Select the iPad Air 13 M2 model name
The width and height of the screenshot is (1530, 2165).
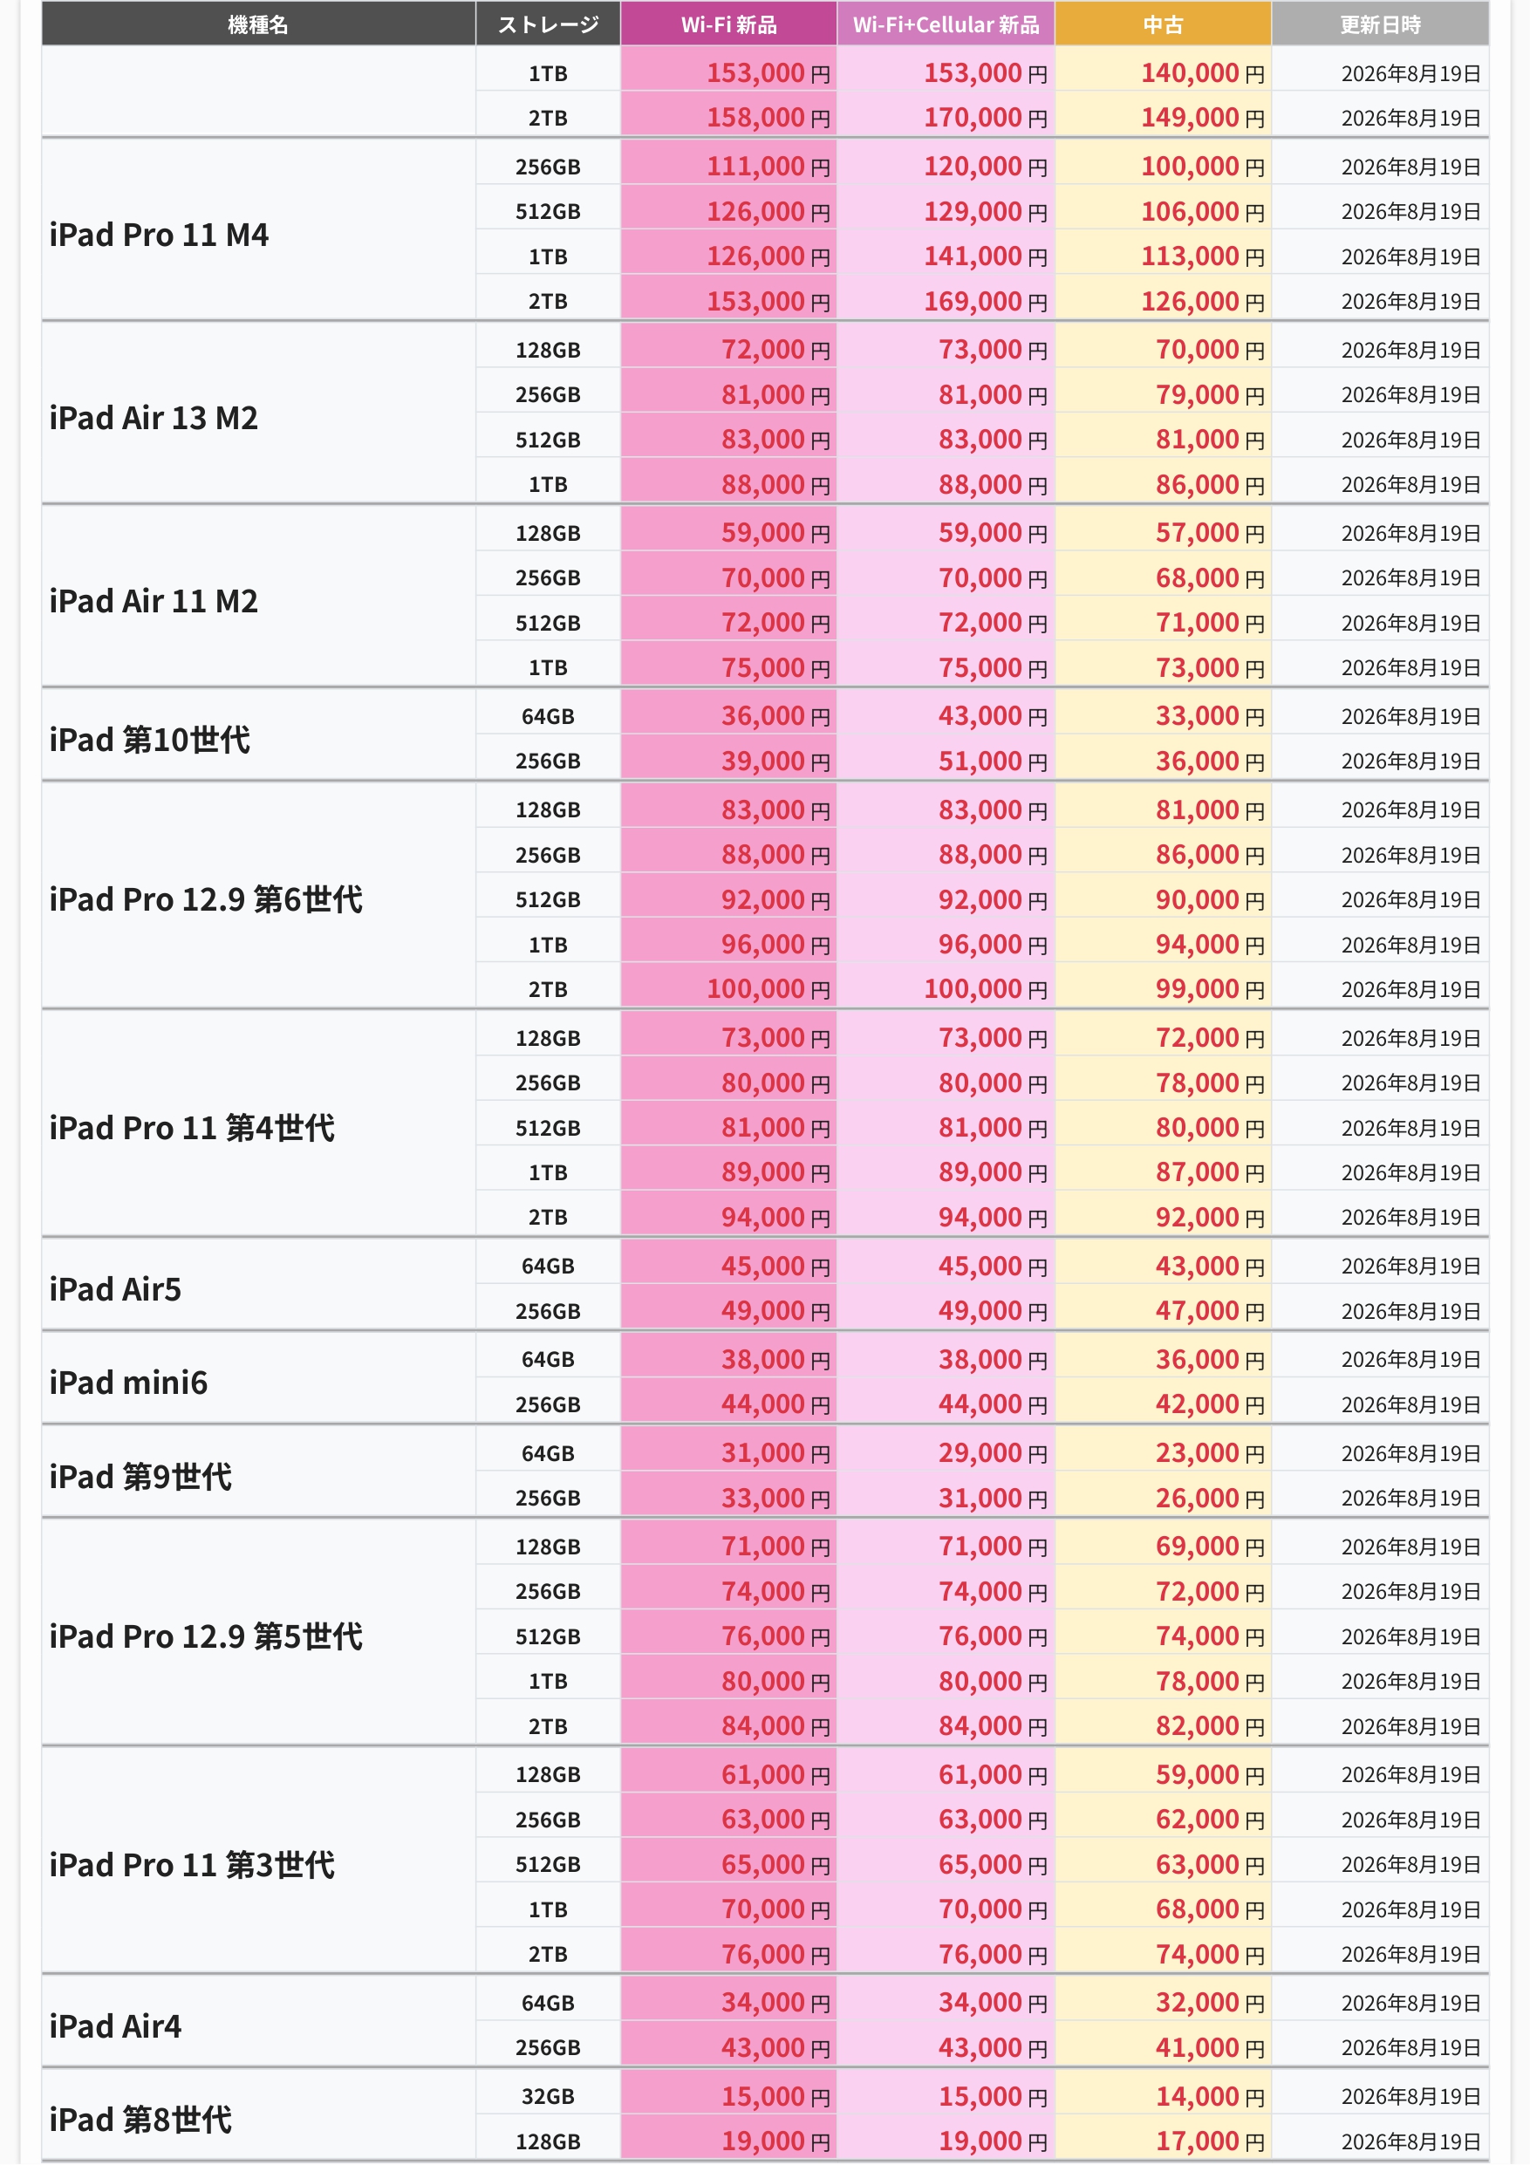pos(154,418)
